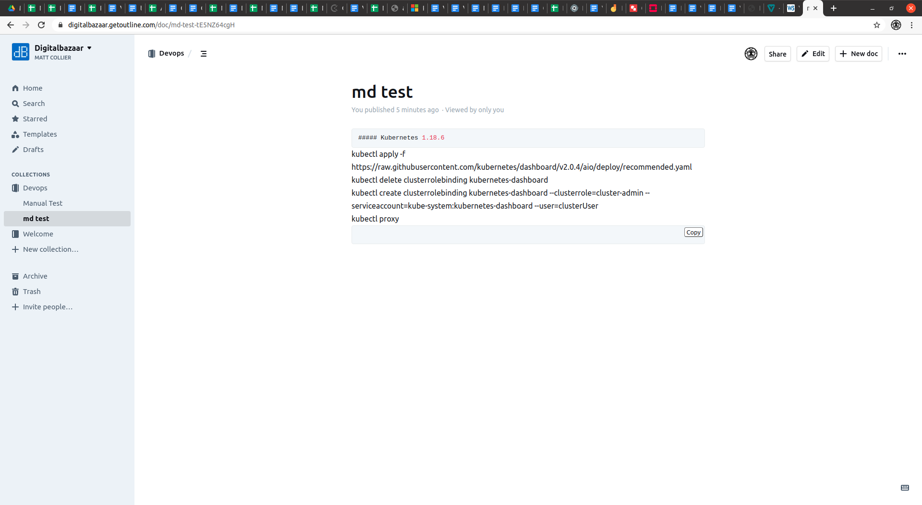Open keyboard shortcuts icon at bottom right
This screenshot has width=922, height=505.
(905, 488)
